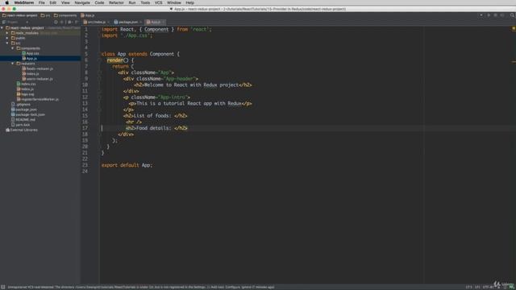Select users-reducer.js in the tree
The height and width of the screenshot is (290, 516).
pyautogui.click(x=37, y=79)
